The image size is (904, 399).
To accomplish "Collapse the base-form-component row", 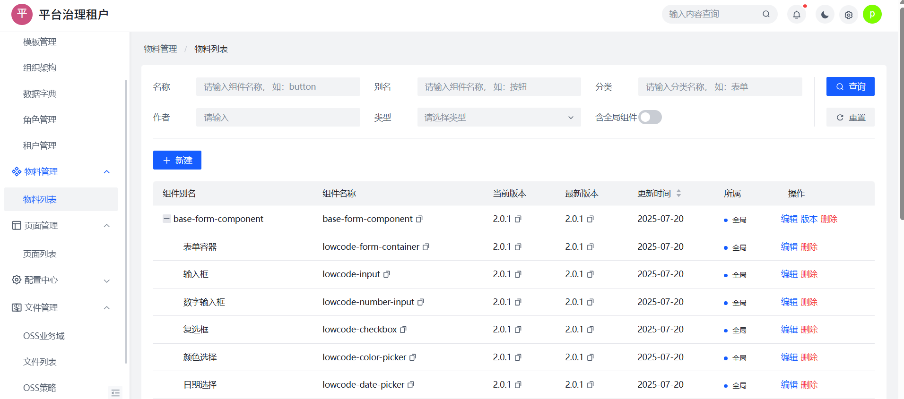I will (166, 219).
